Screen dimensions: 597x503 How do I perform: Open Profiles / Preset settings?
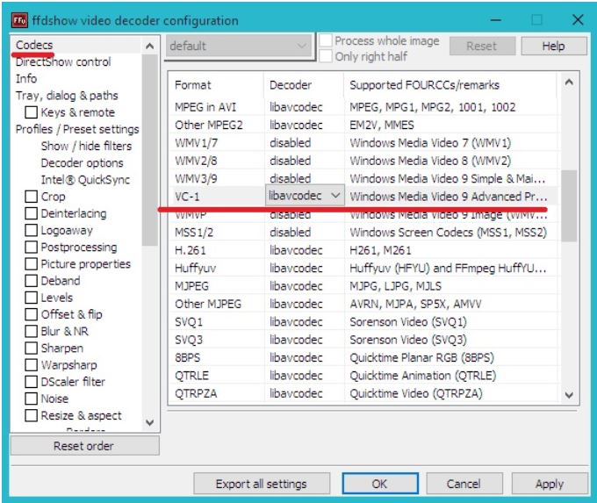coord(77,129)
